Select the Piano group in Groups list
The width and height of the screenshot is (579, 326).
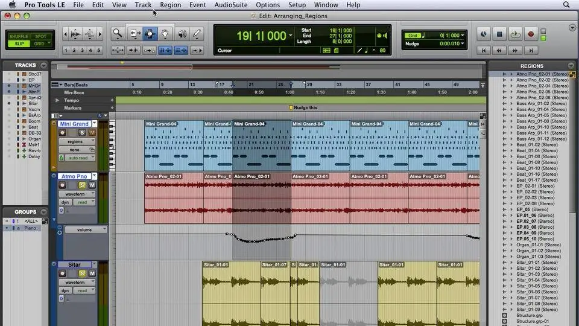30,228
